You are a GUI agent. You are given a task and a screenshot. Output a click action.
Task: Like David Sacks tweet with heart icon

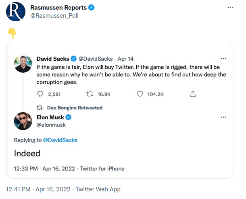coord(140,94)
